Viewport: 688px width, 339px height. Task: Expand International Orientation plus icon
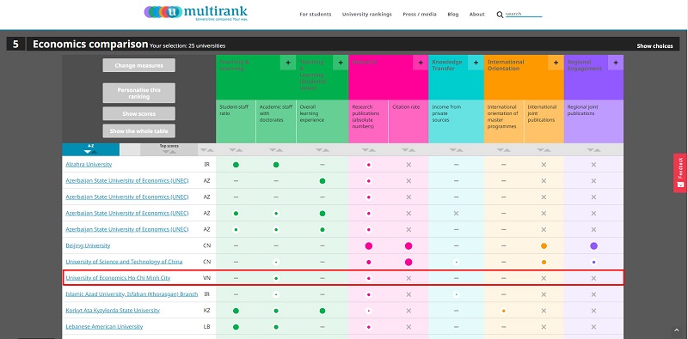pos(556,63)
